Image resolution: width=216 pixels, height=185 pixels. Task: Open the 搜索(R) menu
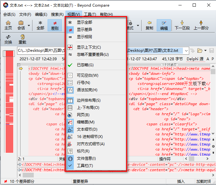[57, 14]
